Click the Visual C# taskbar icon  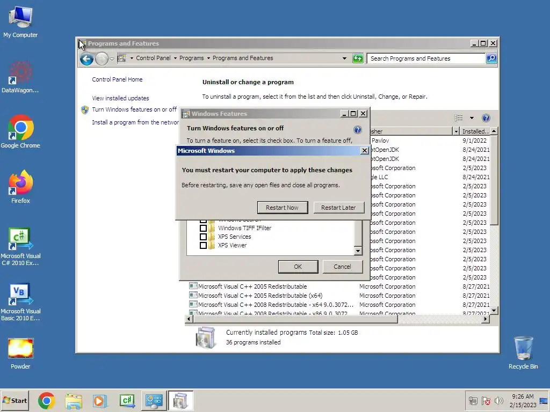pyautogui.click(x=127, y=401)
